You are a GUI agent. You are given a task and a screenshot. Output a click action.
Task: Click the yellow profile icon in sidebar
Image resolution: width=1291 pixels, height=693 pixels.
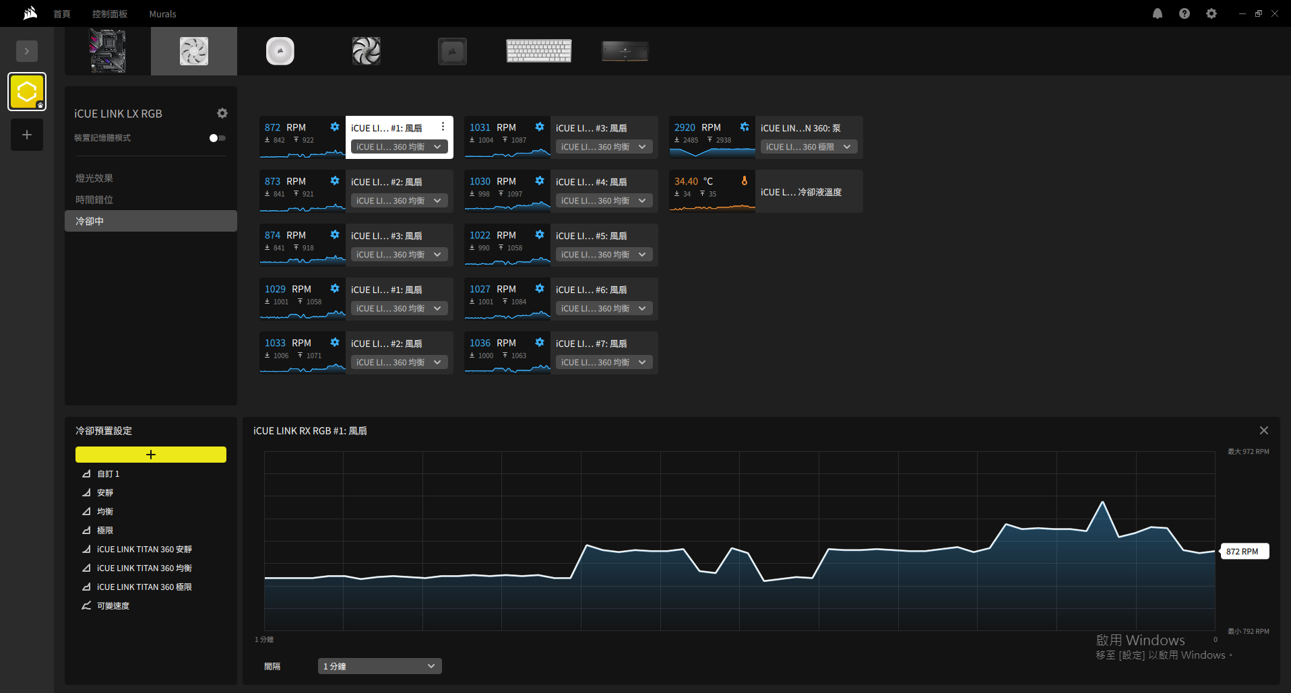(27, 92)
